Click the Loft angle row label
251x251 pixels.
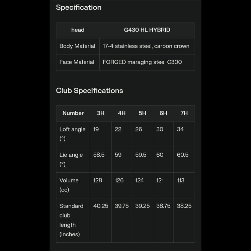pos(72,134)
